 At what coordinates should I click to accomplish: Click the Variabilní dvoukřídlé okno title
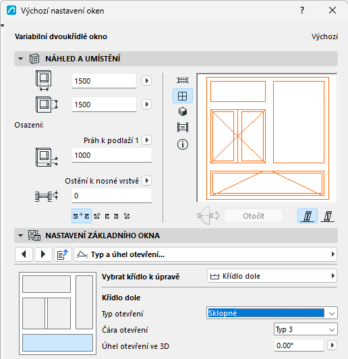tap(61, 36)
